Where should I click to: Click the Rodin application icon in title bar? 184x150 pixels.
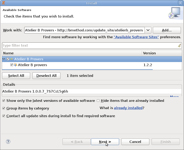(3, 3)
